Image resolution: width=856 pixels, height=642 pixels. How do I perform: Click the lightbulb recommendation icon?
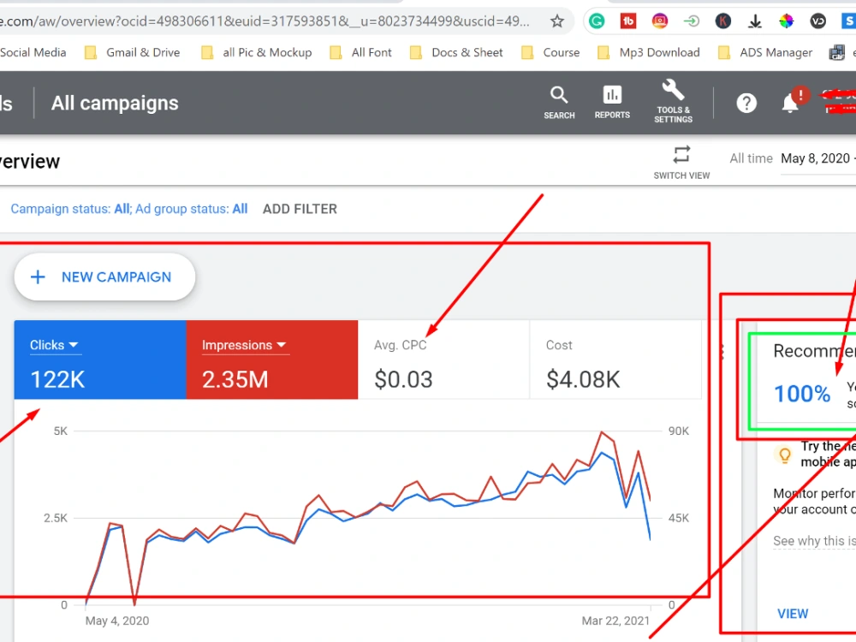[784, 455]
